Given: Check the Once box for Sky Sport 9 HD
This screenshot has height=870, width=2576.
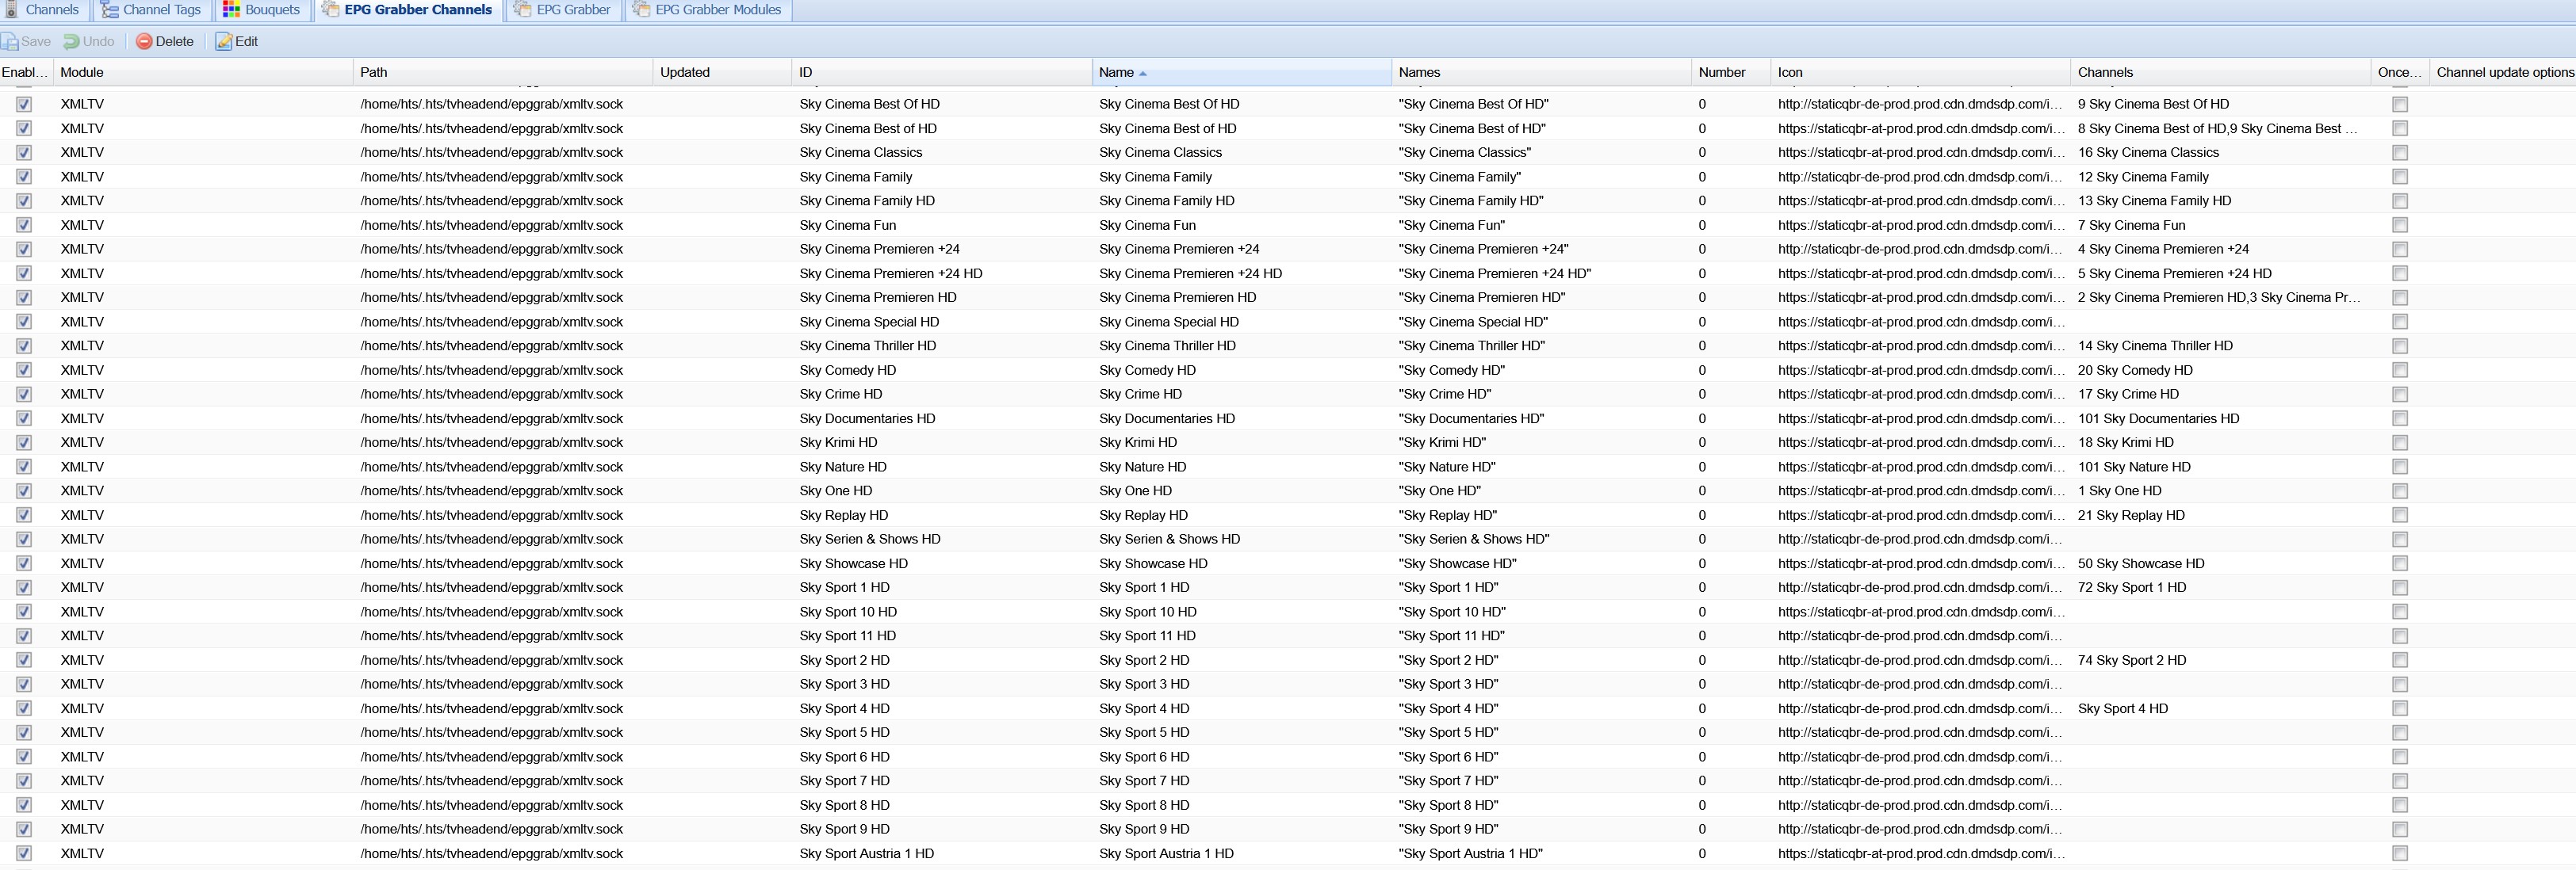Looking at the screenshot, I should 2400,830.
